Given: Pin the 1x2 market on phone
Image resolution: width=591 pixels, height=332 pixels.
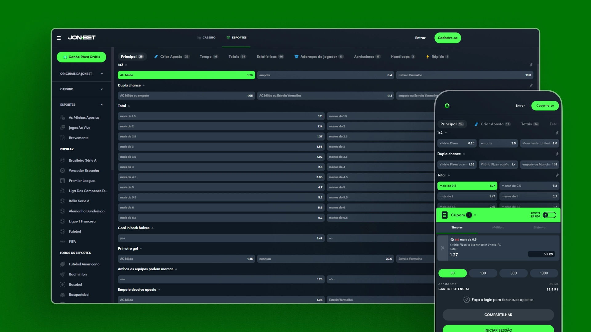Looking at the screenshot, I should point(557,133).
